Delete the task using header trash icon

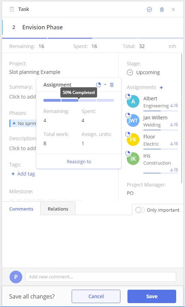162,10
